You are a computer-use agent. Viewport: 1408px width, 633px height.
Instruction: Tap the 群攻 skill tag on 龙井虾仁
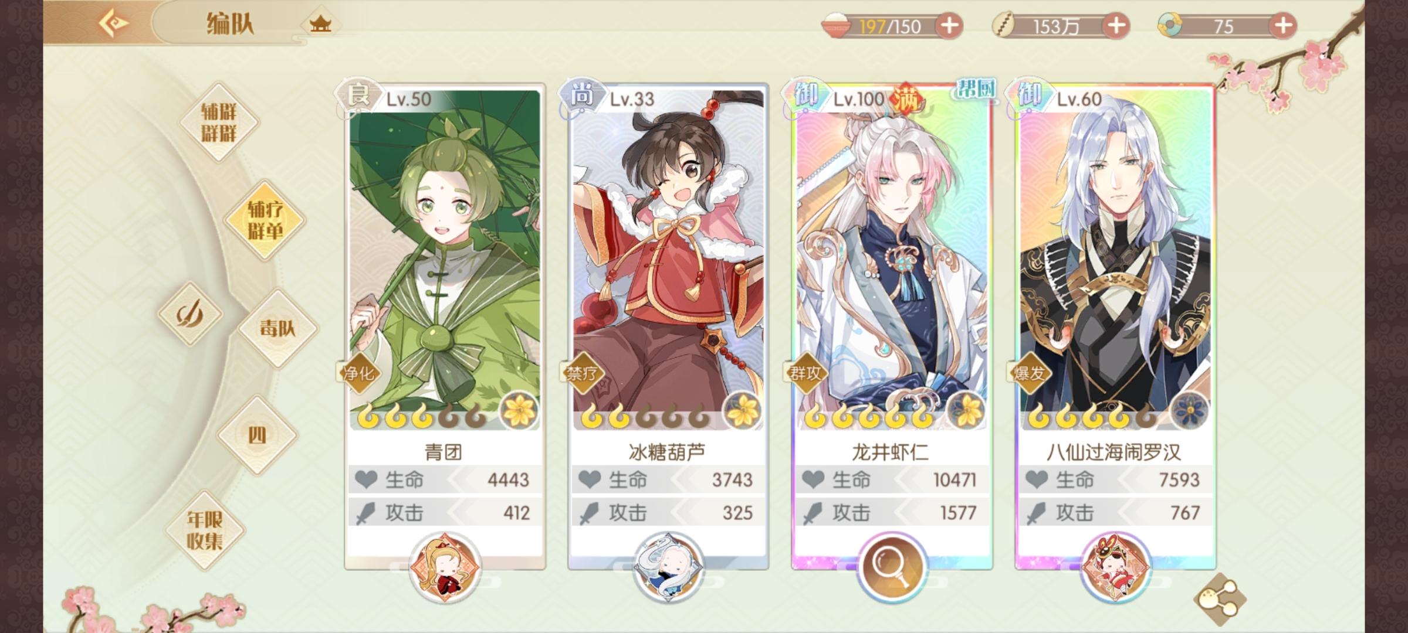coord(805,373)
